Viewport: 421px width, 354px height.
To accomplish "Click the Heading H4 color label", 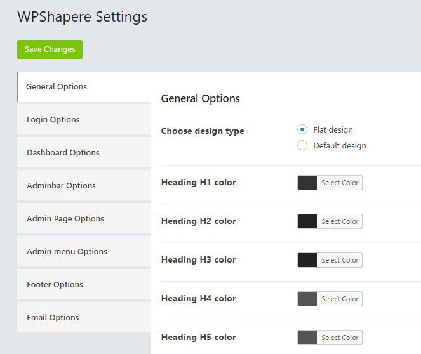I will [x=198, y=298].
